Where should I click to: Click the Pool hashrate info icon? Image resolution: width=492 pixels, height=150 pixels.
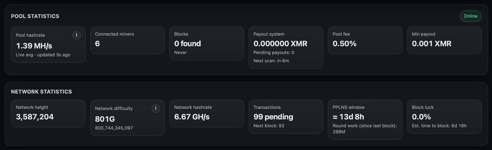click(76, 35)
